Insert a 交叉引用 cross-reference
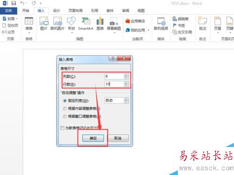Image resolution: width=234 pixels, height=175 pixels. [182, 32]
